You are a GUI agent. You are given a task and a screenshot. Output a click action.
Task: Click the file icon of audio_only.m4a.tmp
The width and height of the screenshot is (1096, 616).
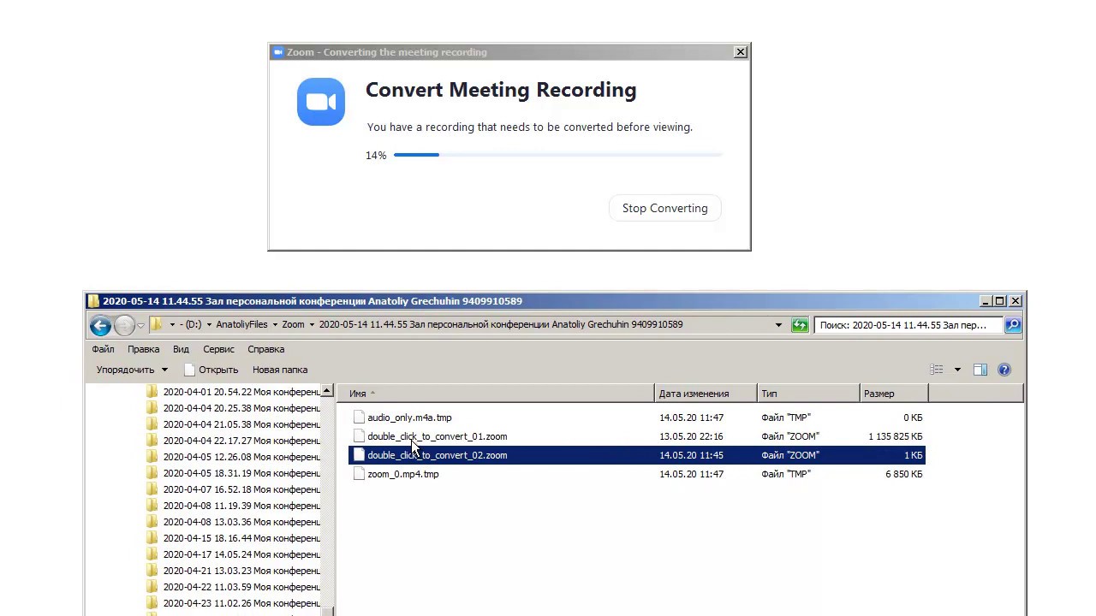pos(359,418)
